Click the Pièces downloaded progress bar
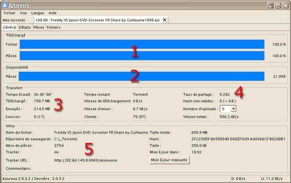This screenshot has height=183, width=291. point(142,56)
